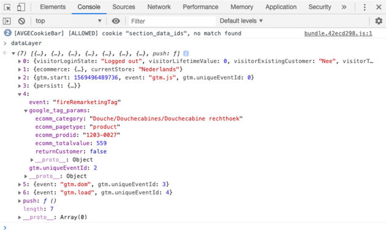Expand item 5 gtm.dom event
The image size is (386, 234).
20,184
